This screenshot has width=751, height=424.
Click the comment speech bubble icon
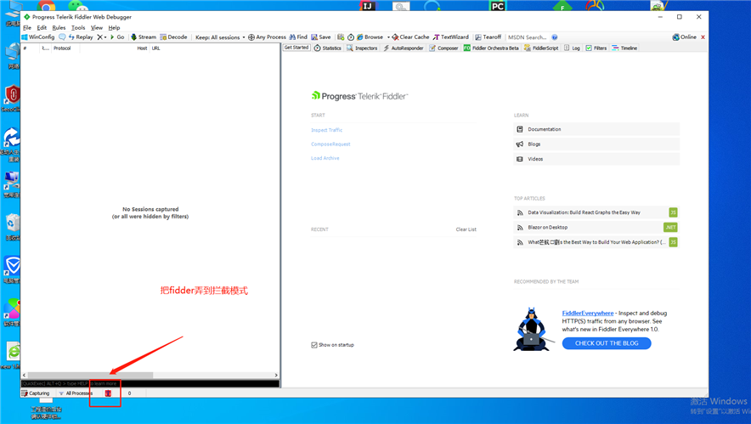coord(62,37)
